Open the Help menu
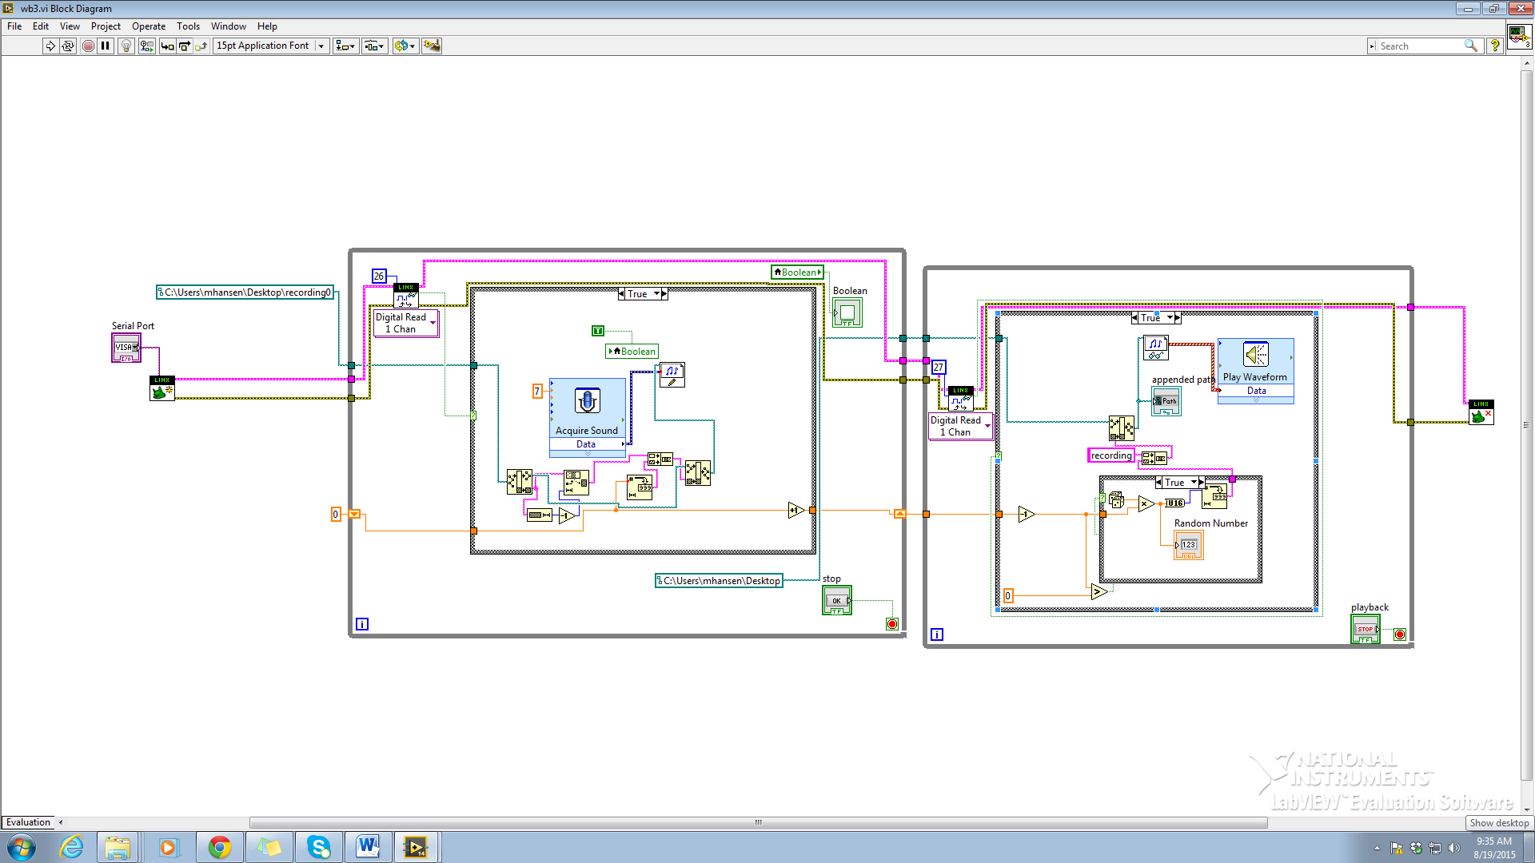The image size is (1535, 863). [267, 26]
